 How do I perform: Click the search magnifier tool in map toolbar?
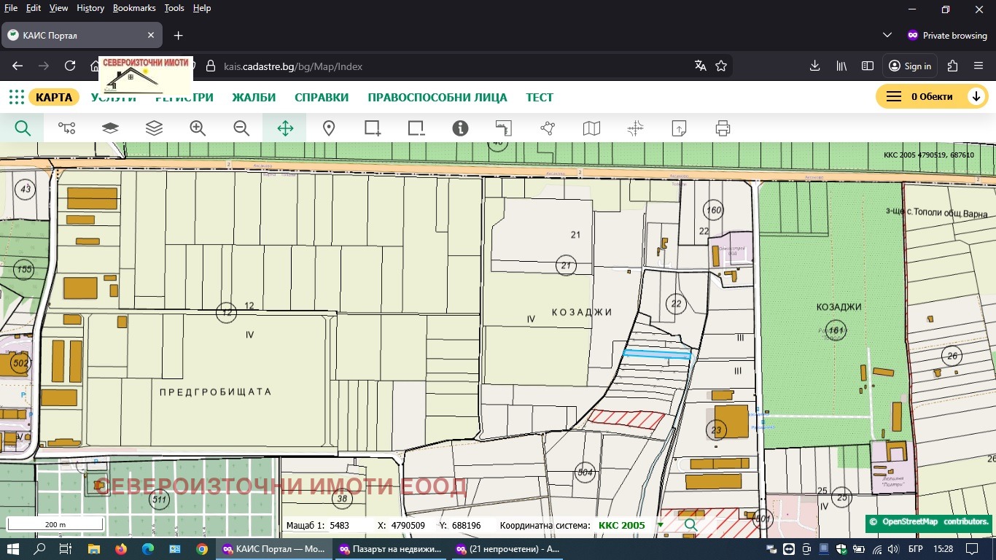tap(23, 129)
